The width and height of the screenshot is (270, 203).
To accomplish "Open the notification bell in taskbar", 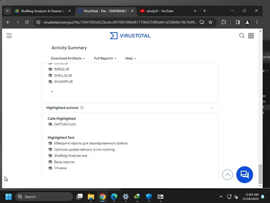I will tap(263, 197).
